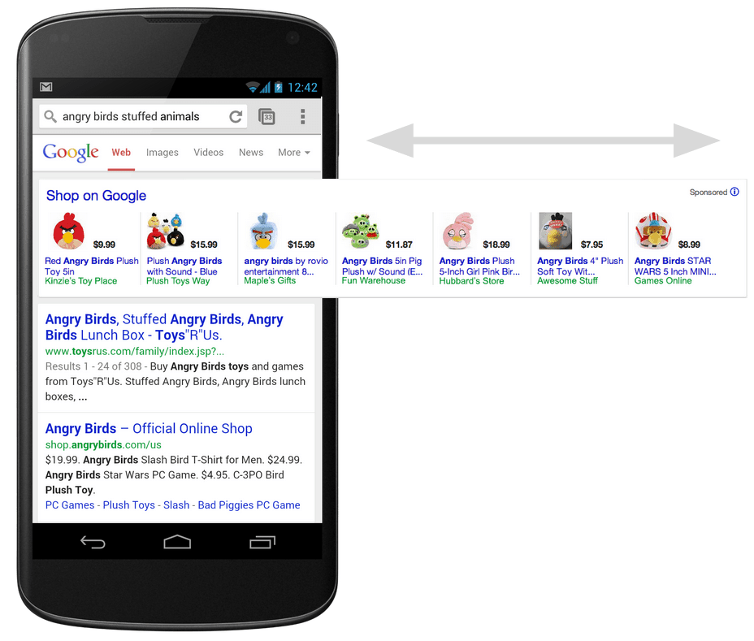
Task: Select the Red Angry Birds plush thumbnail
Action: point(69,231)
